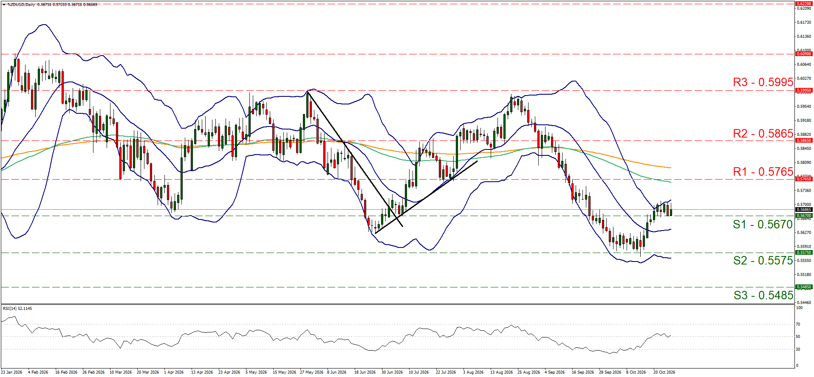Click the 16 Feb 2026 date label

66,372
